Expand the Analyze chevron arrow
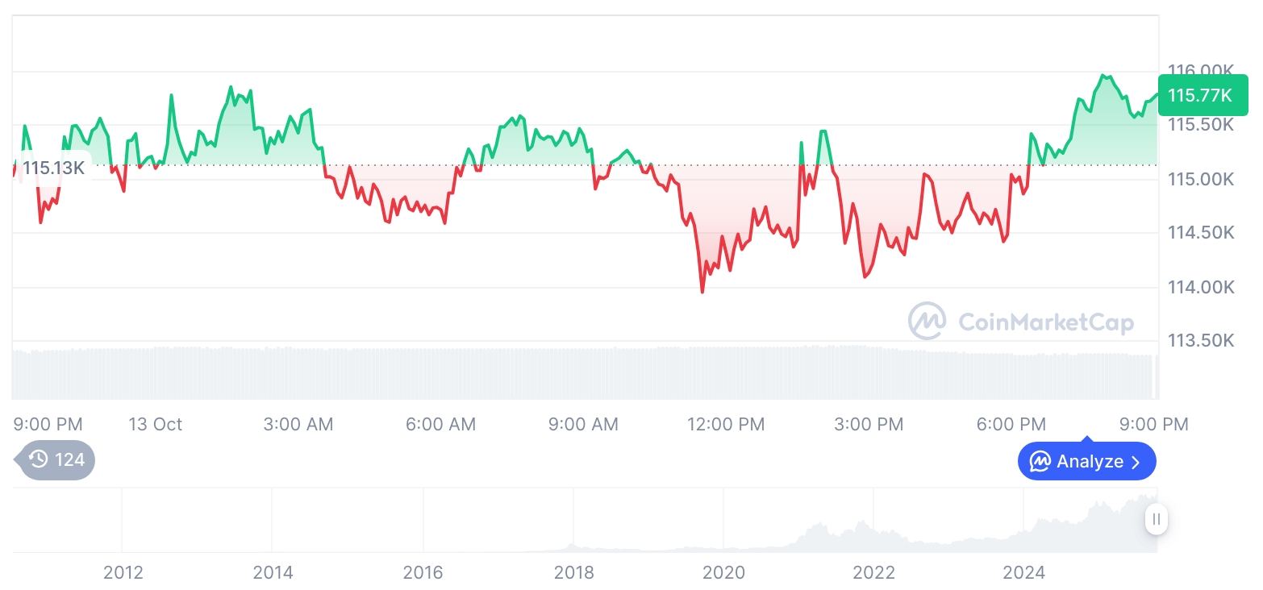The width and height of the screenshot is (1263, 590). tap(1136, 462)
